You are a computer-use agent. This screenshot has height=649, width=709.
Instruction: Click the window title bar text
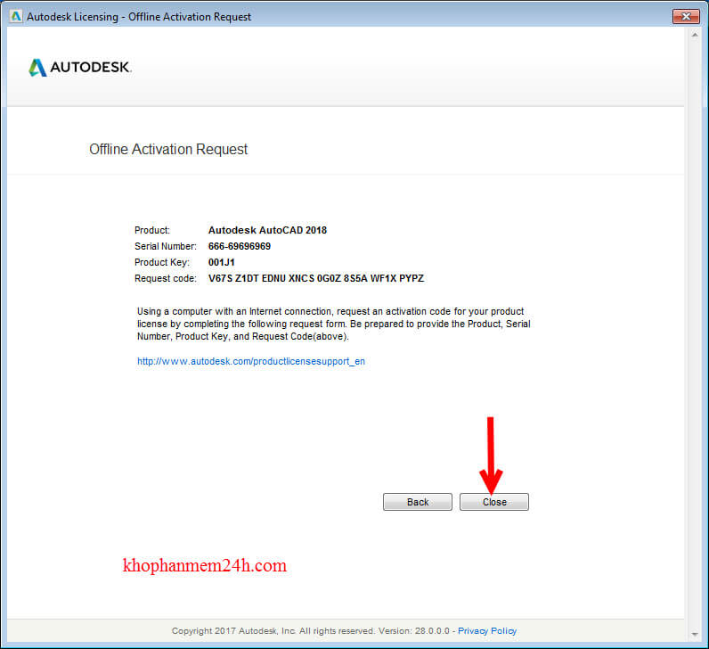point(141,16)
